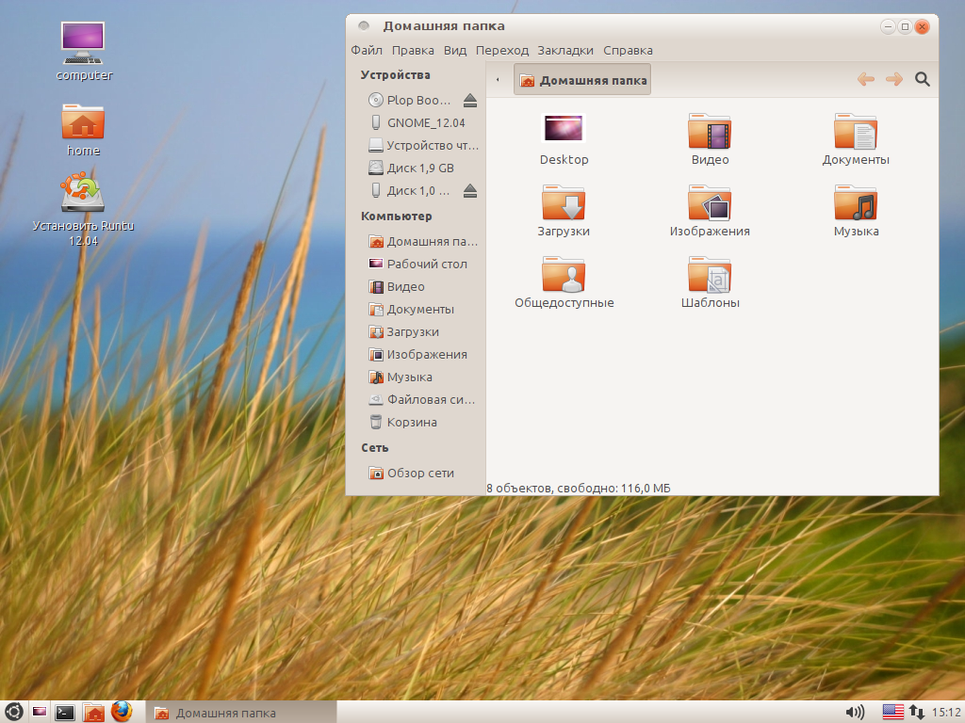Open the home desktop icon
This screenshot has height=723, width=965.
click(83, 130)
